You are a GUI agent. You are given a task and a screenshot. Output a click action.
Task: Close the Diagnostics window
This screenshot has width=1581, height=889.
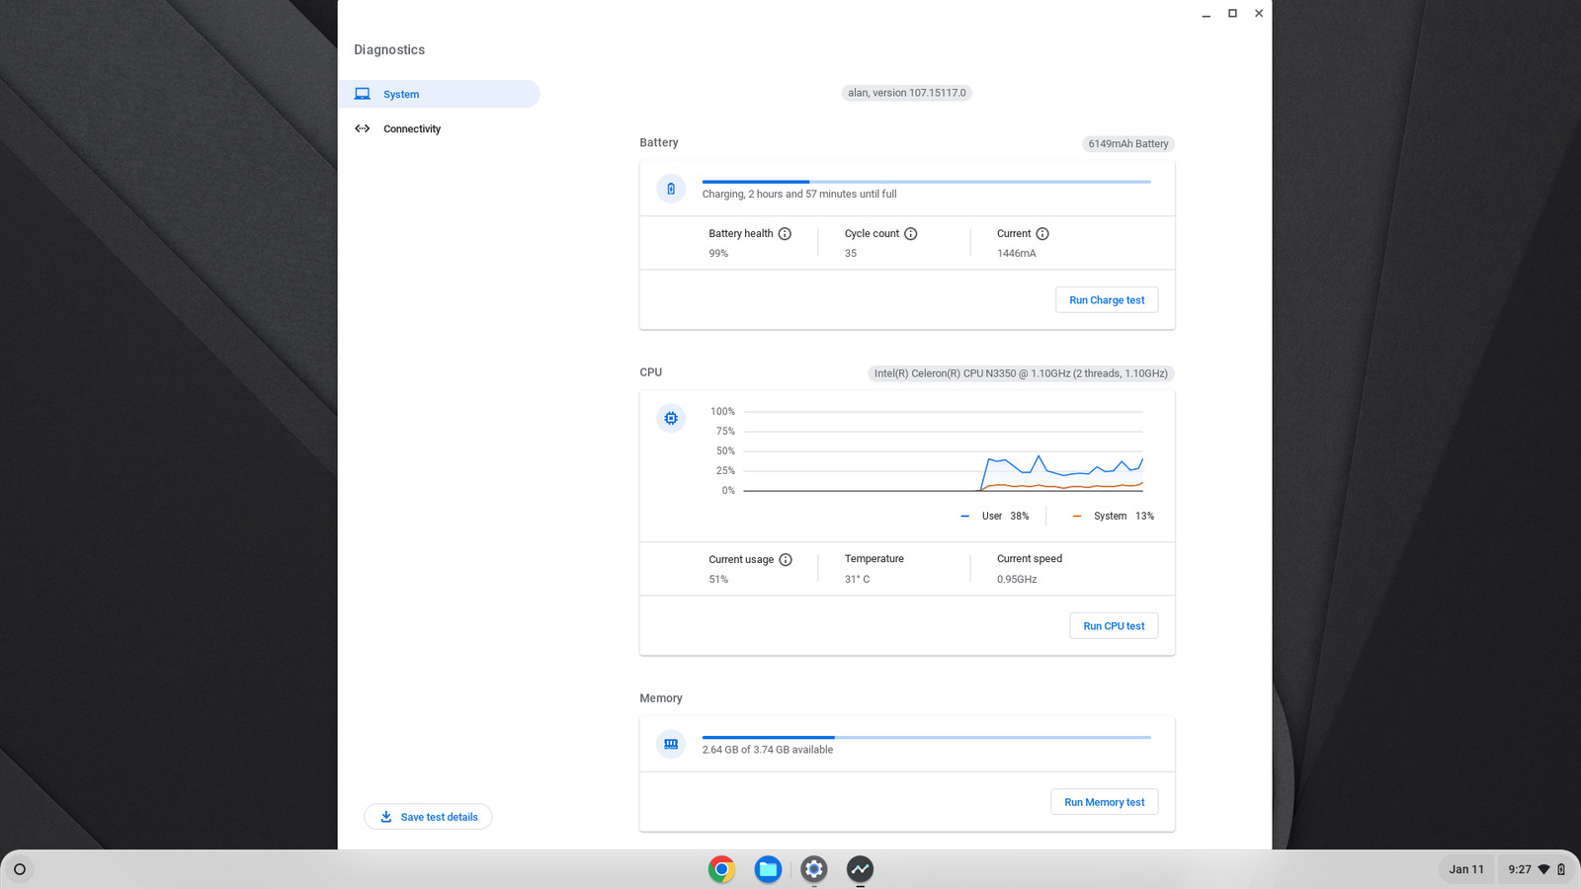(1259, 14)
